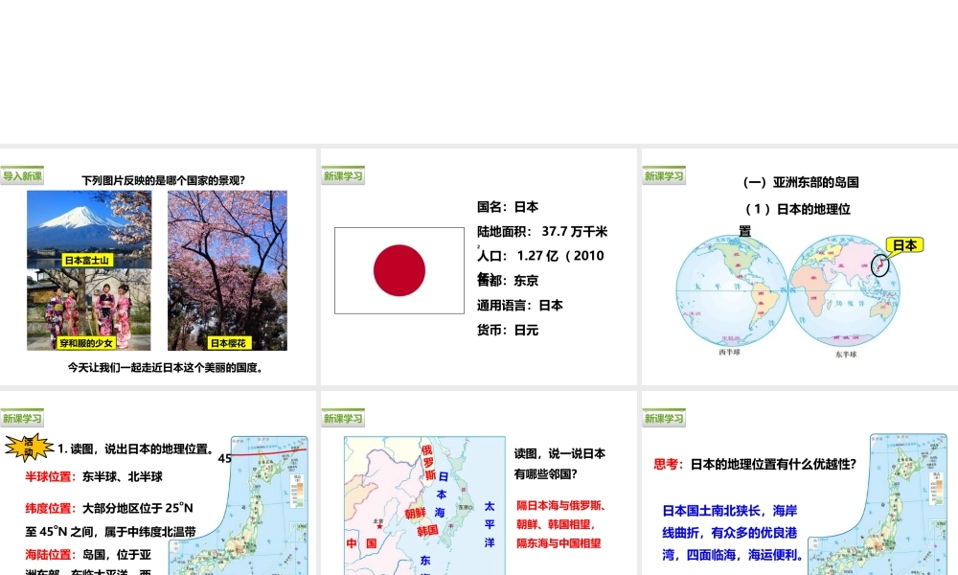Click the circled Japan marker on the globe
This screenshot has width=958, height=575.
pyautogui.click(x=879, y=265)
